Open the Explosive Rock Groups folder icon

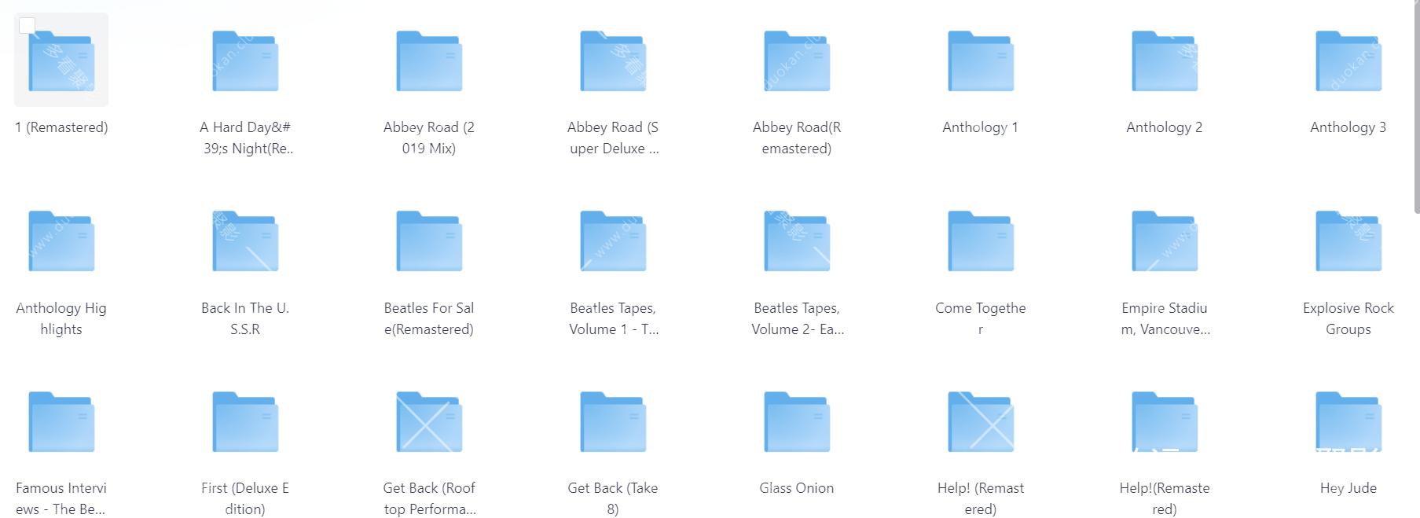pyautogui.click(x=1348, y=241)
